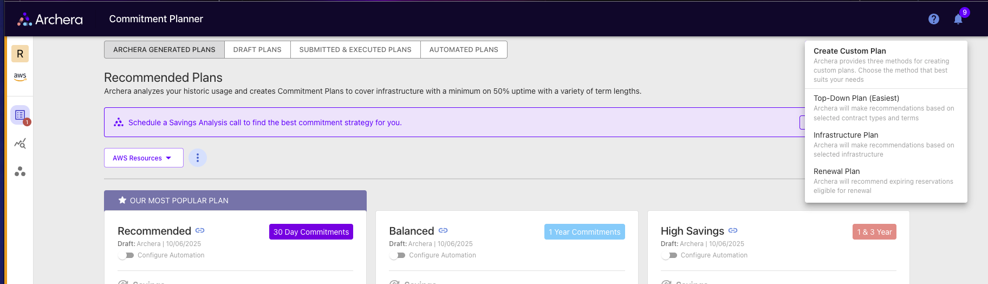Image resolution: width=988 pixels, height=284 pixels.
Task: Copy link icon next to Recommended plan
Action: 200,231
